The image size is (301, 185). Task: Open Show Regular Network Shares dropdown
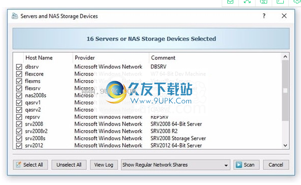tap(175, 165)
